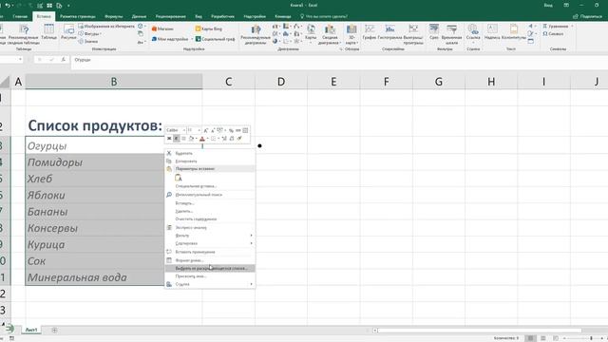The image size is (608, 342).
Task: Switch to the Разметка страницы tab
Action: click(78, 17)
